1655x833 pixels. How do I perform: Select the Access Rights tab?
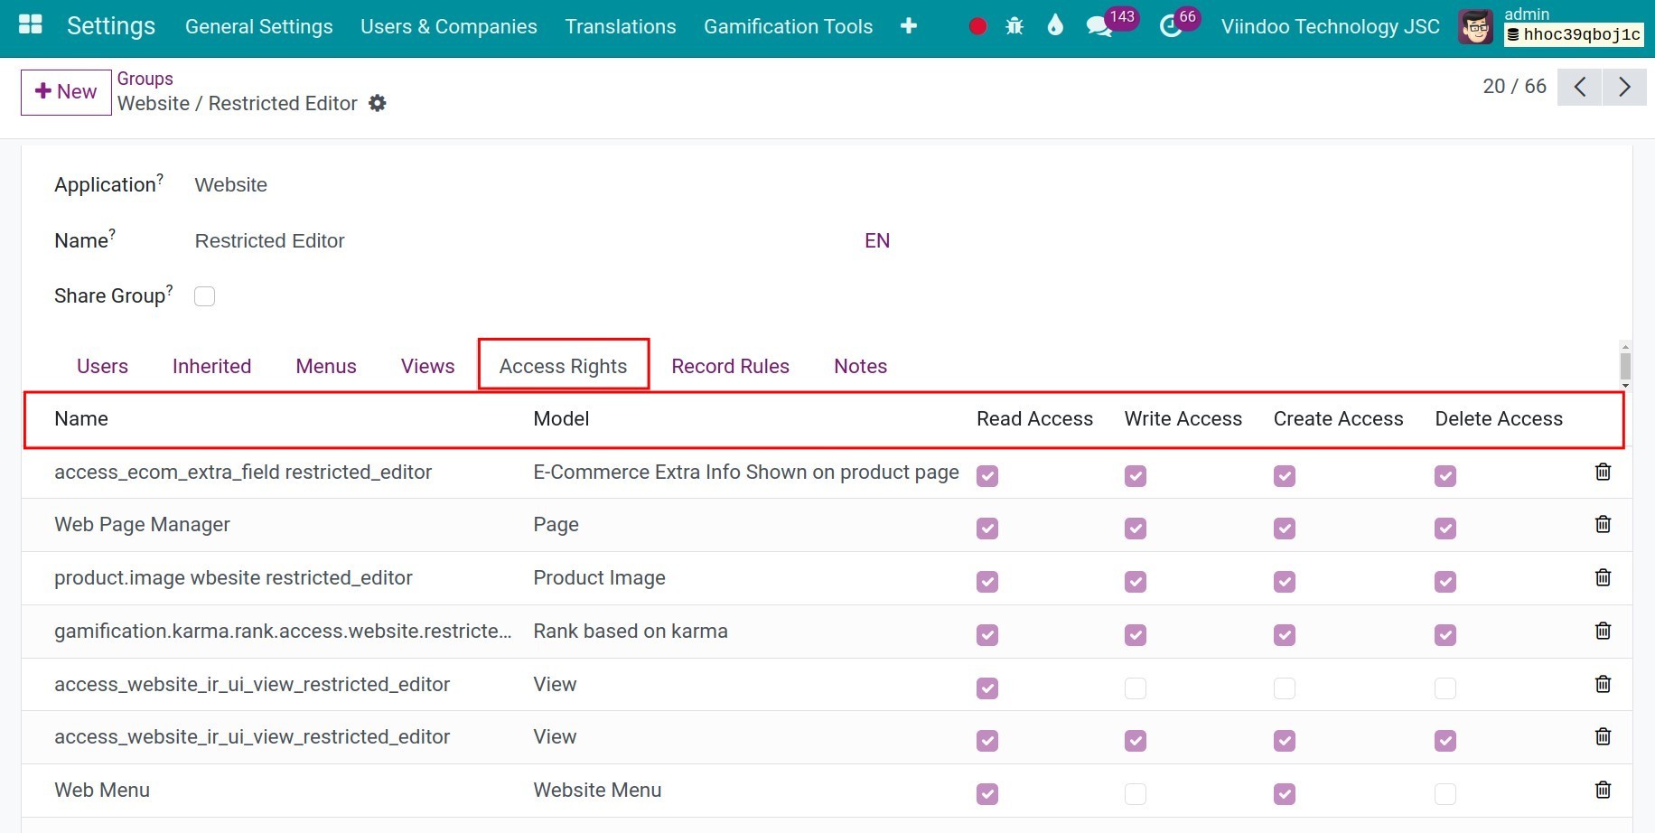(x=564, y=366)
